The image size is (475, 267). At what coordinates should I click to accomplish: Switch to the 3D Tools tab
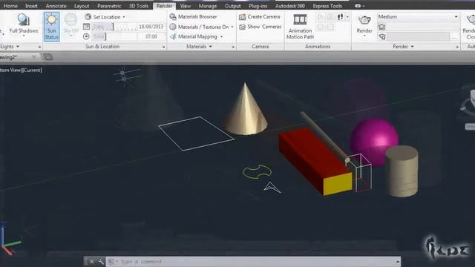[x=139, y=6]
